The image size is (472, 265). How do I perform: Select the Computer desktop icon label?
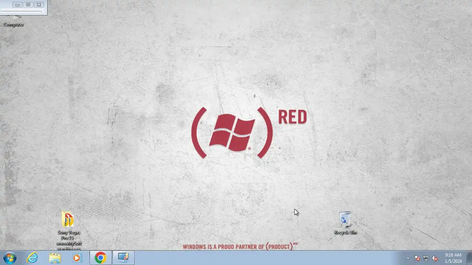(14, 24)
